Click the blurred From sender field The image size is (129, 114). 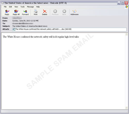click(17, 18)
